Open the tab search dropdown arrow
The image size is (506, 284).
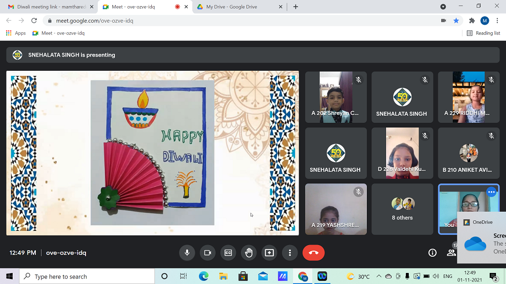pyautogui.click(x=443, y=7)
